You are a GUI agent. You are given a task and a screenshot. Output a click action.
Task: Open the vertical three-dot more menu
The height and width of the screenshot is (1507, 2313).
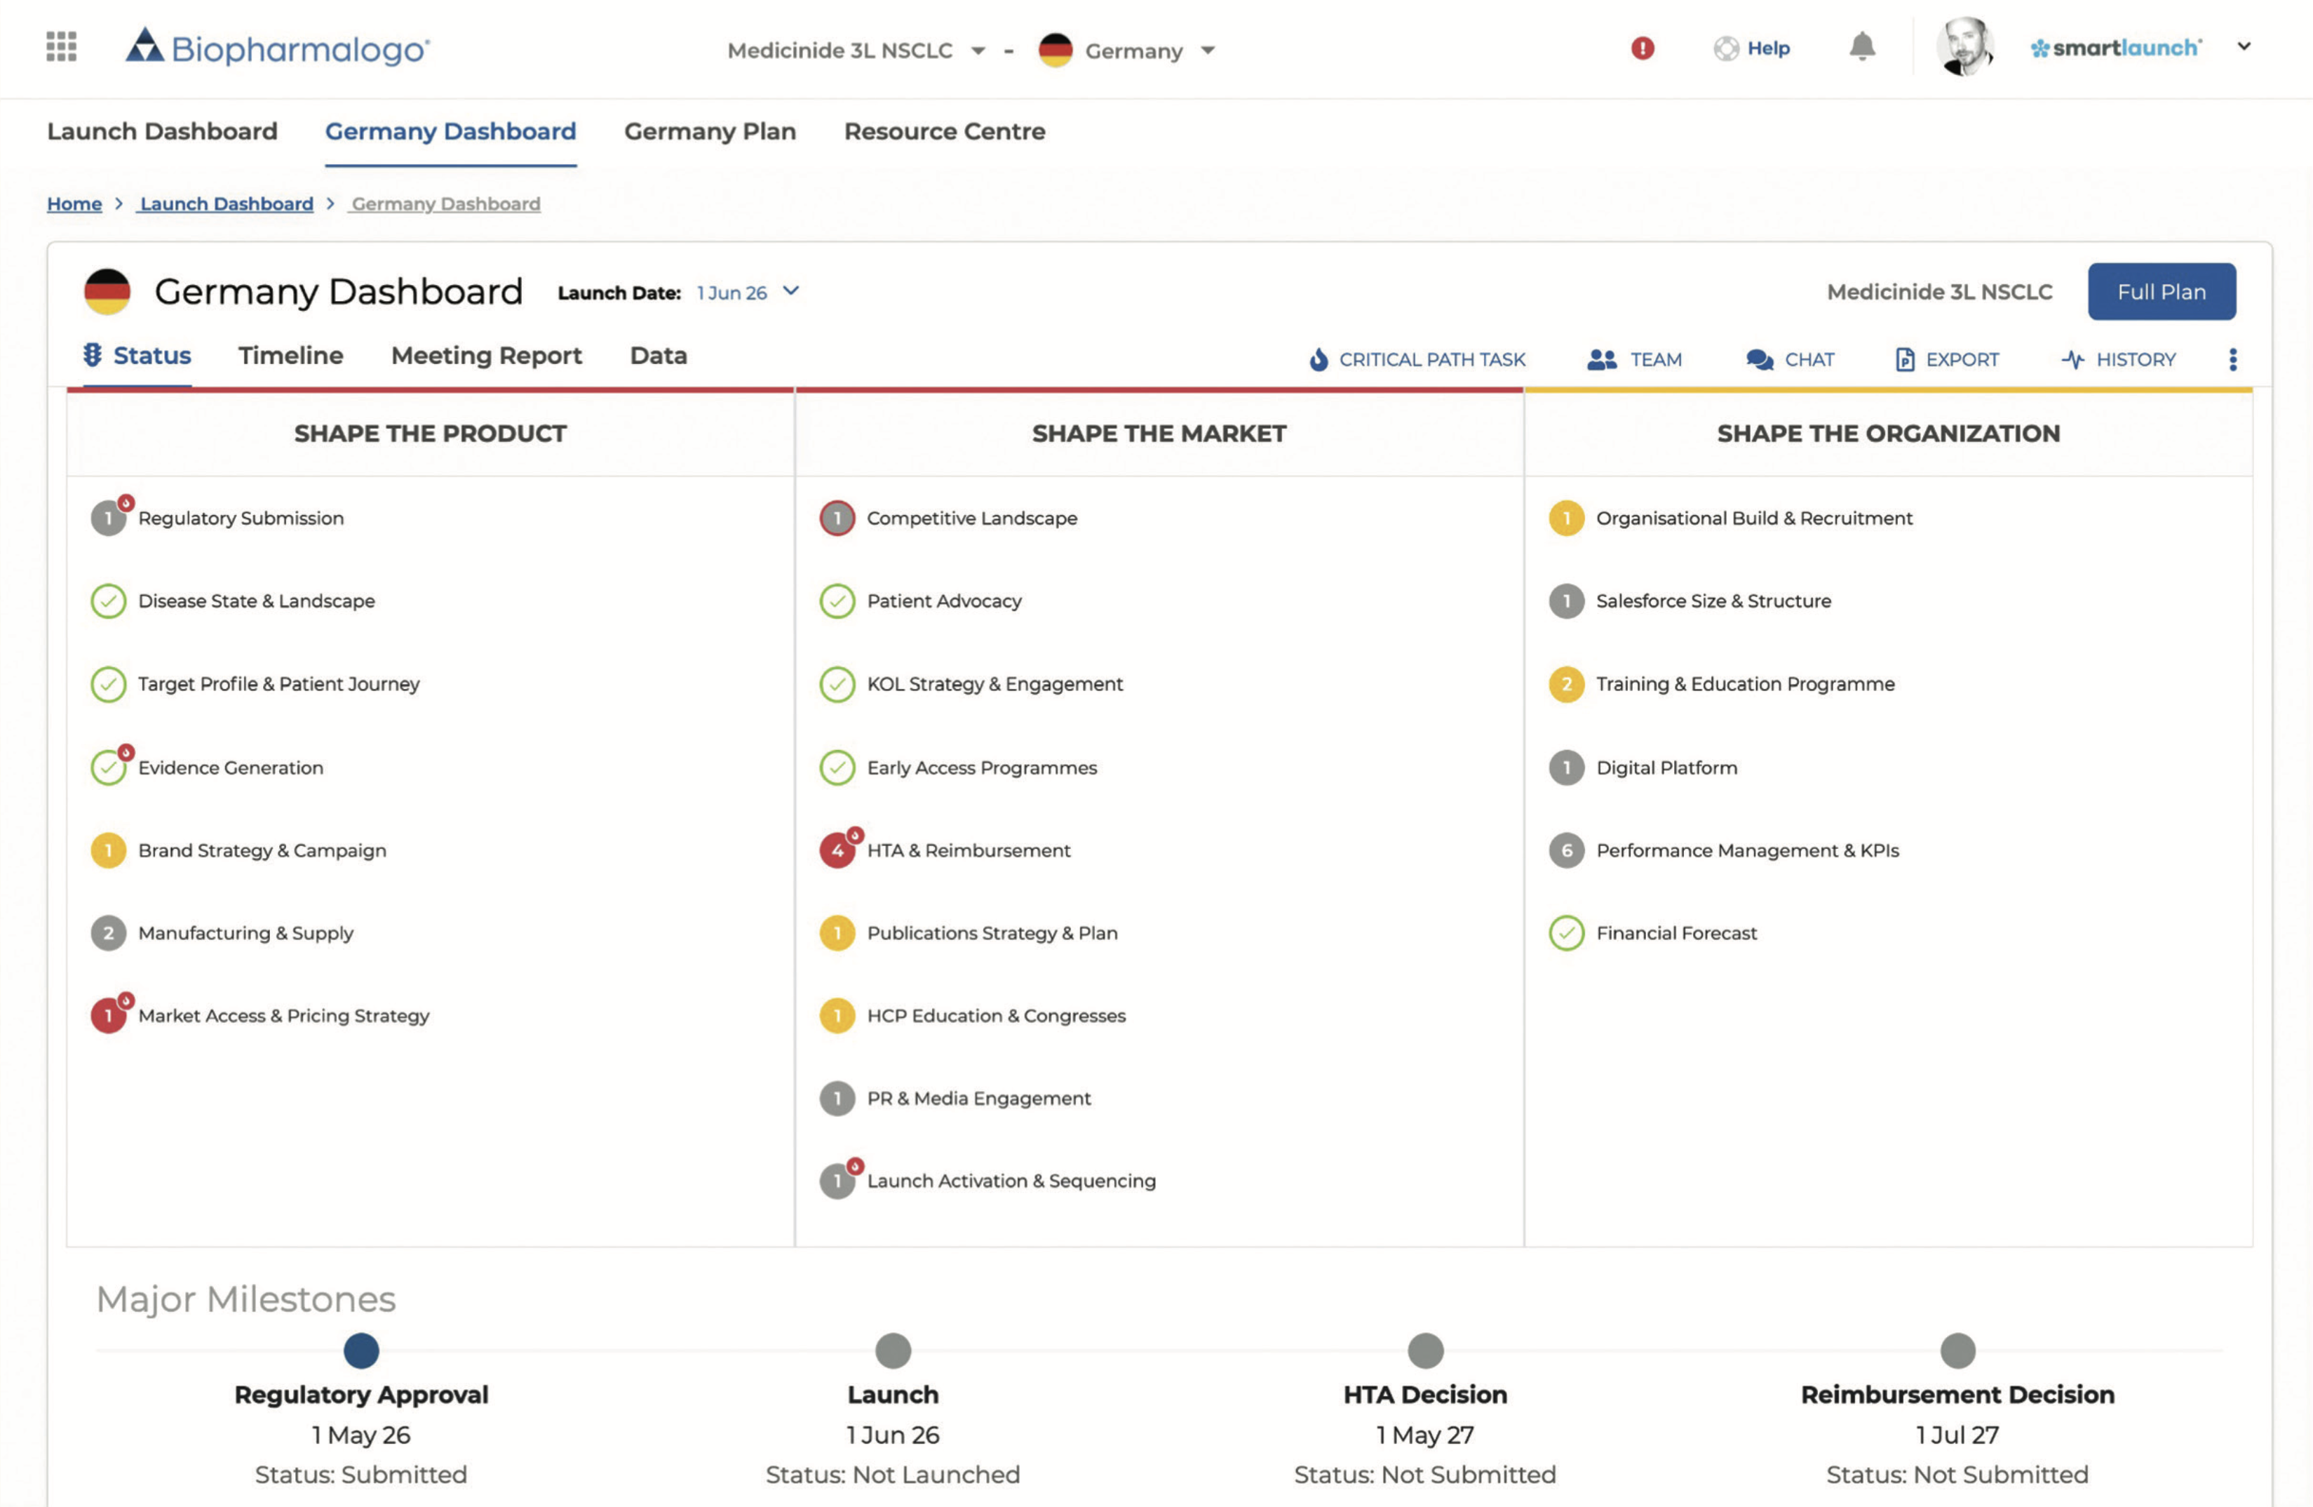(2232, 360)
